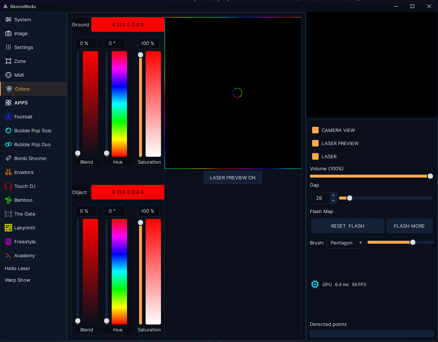438x342 pixels.
Task: Click the Object Hue 0 ° value field
Action: coord(115,211)
